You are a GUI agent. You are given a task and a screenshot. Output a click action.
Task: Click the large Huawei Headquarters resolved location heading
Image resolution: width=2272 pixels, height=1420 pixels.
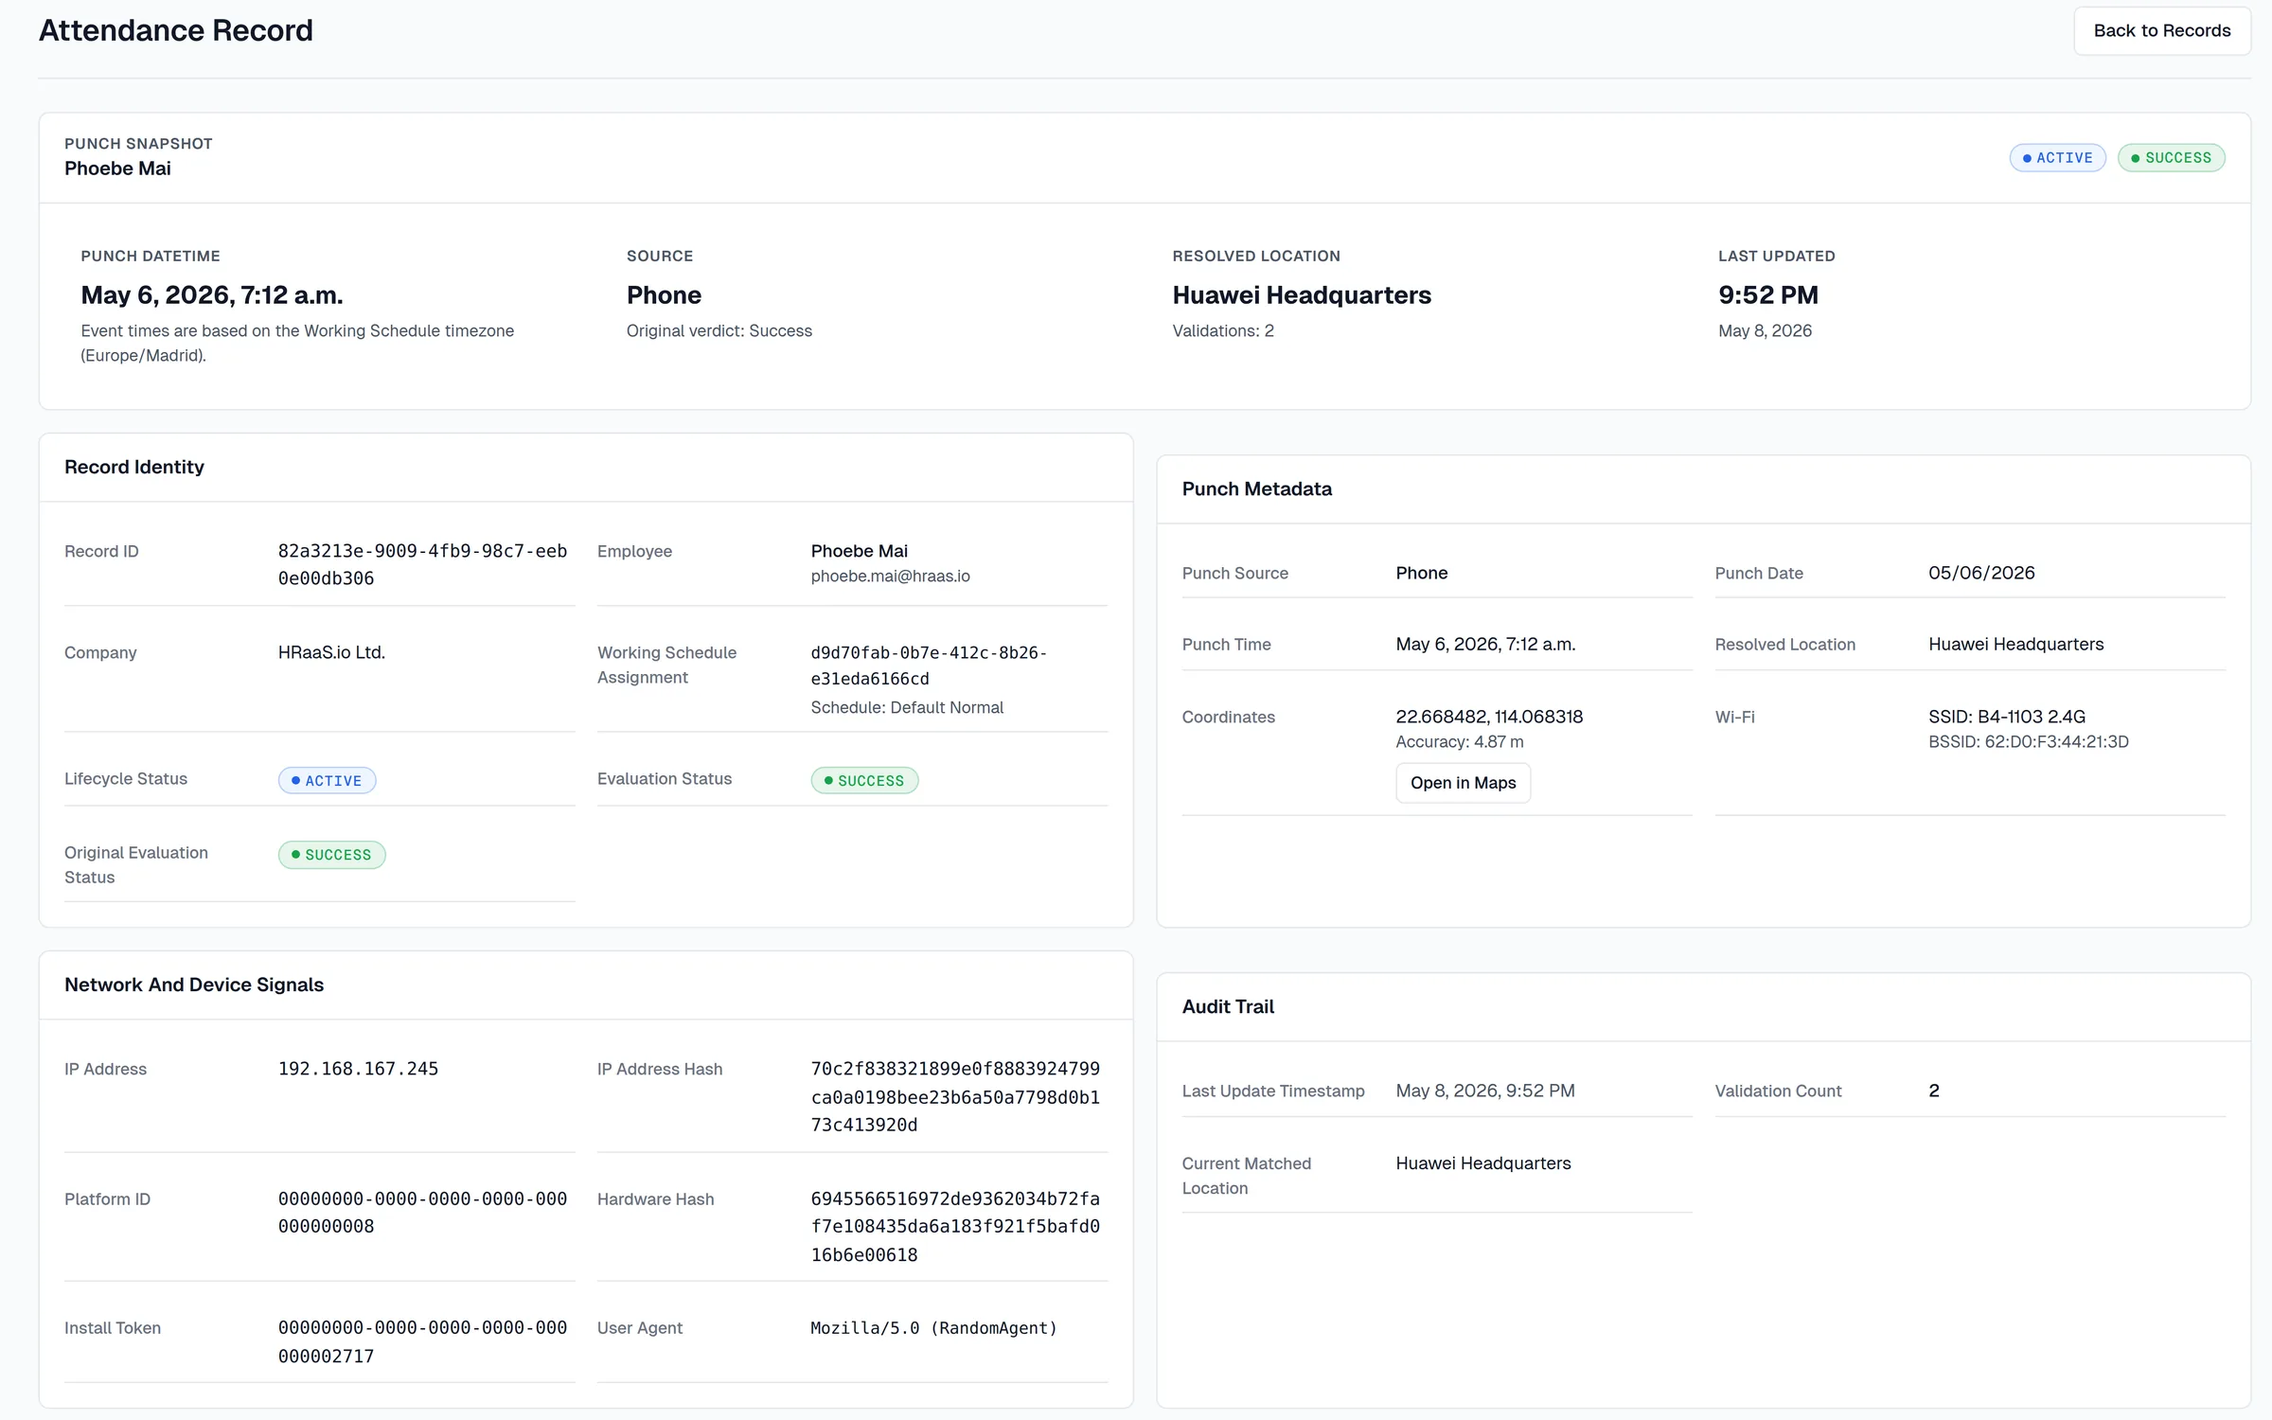click(1302, 295)
